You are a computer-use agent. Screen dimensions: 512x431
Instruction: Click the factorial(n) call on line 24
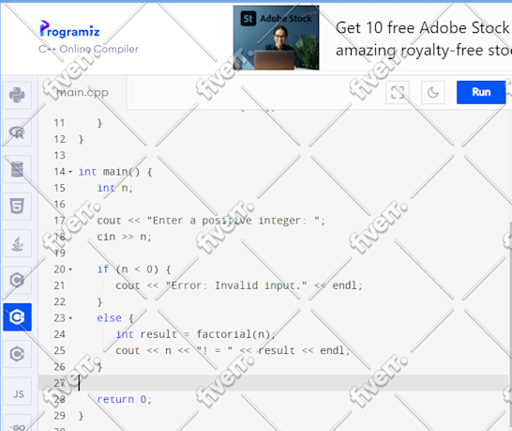pyautogui.click(x=233, y=334)
